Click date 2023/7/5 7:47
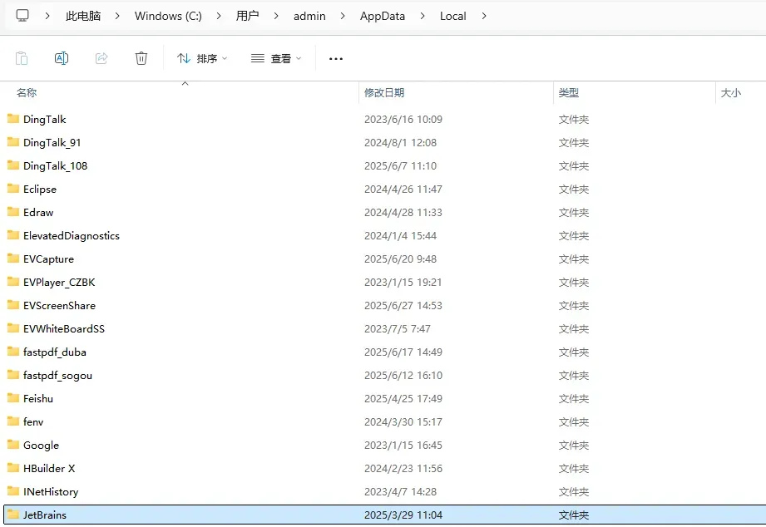The width and height of the screenshot is (766, 527). 398,328
